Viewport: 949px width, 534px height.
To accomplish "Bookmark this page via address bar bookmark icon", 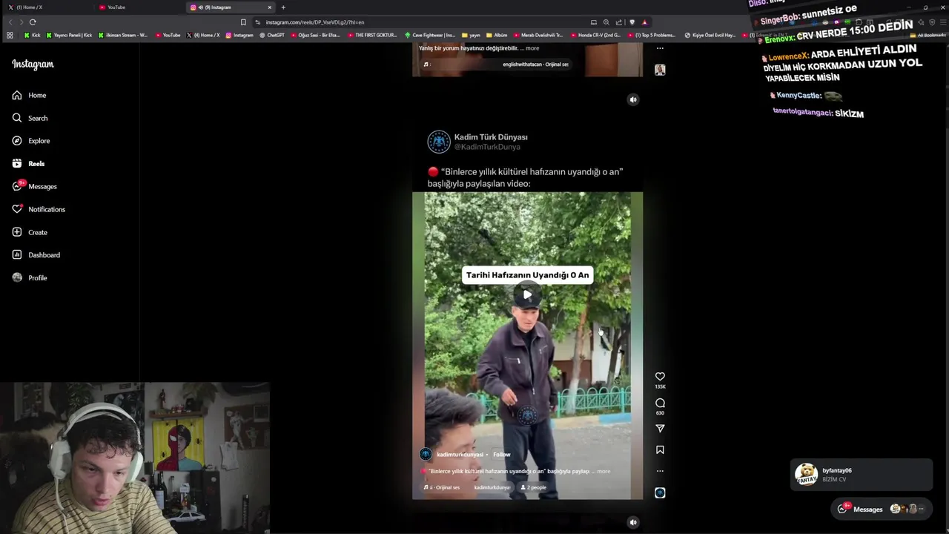I will pos(243,22).
